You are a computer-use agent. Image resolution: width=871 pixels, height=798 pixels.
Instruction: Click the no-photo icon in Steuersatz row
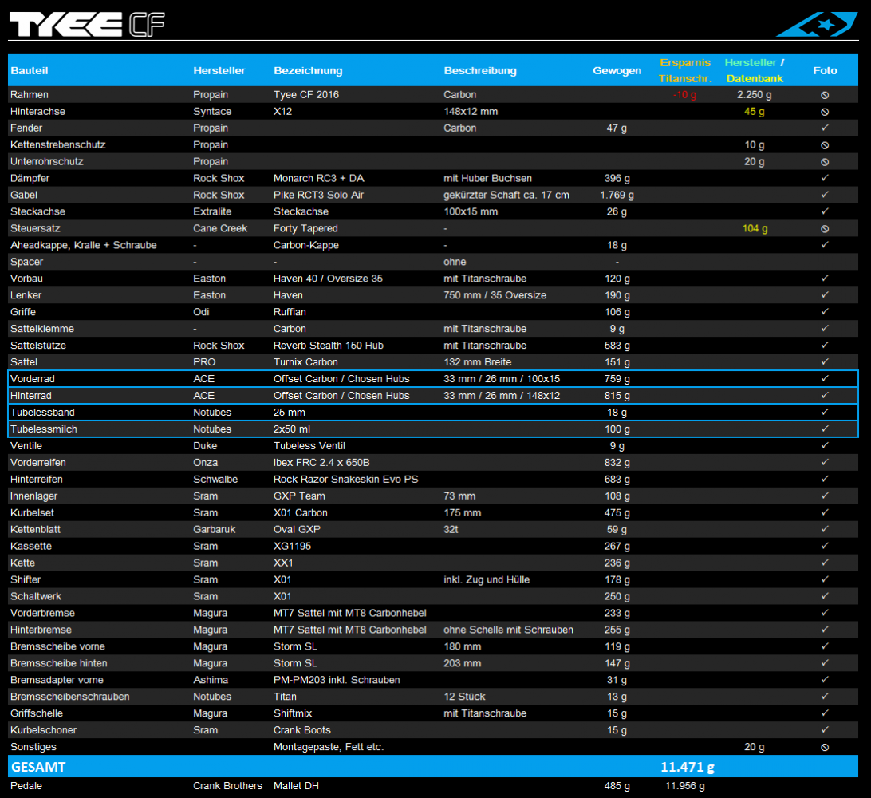coord(825,228)
